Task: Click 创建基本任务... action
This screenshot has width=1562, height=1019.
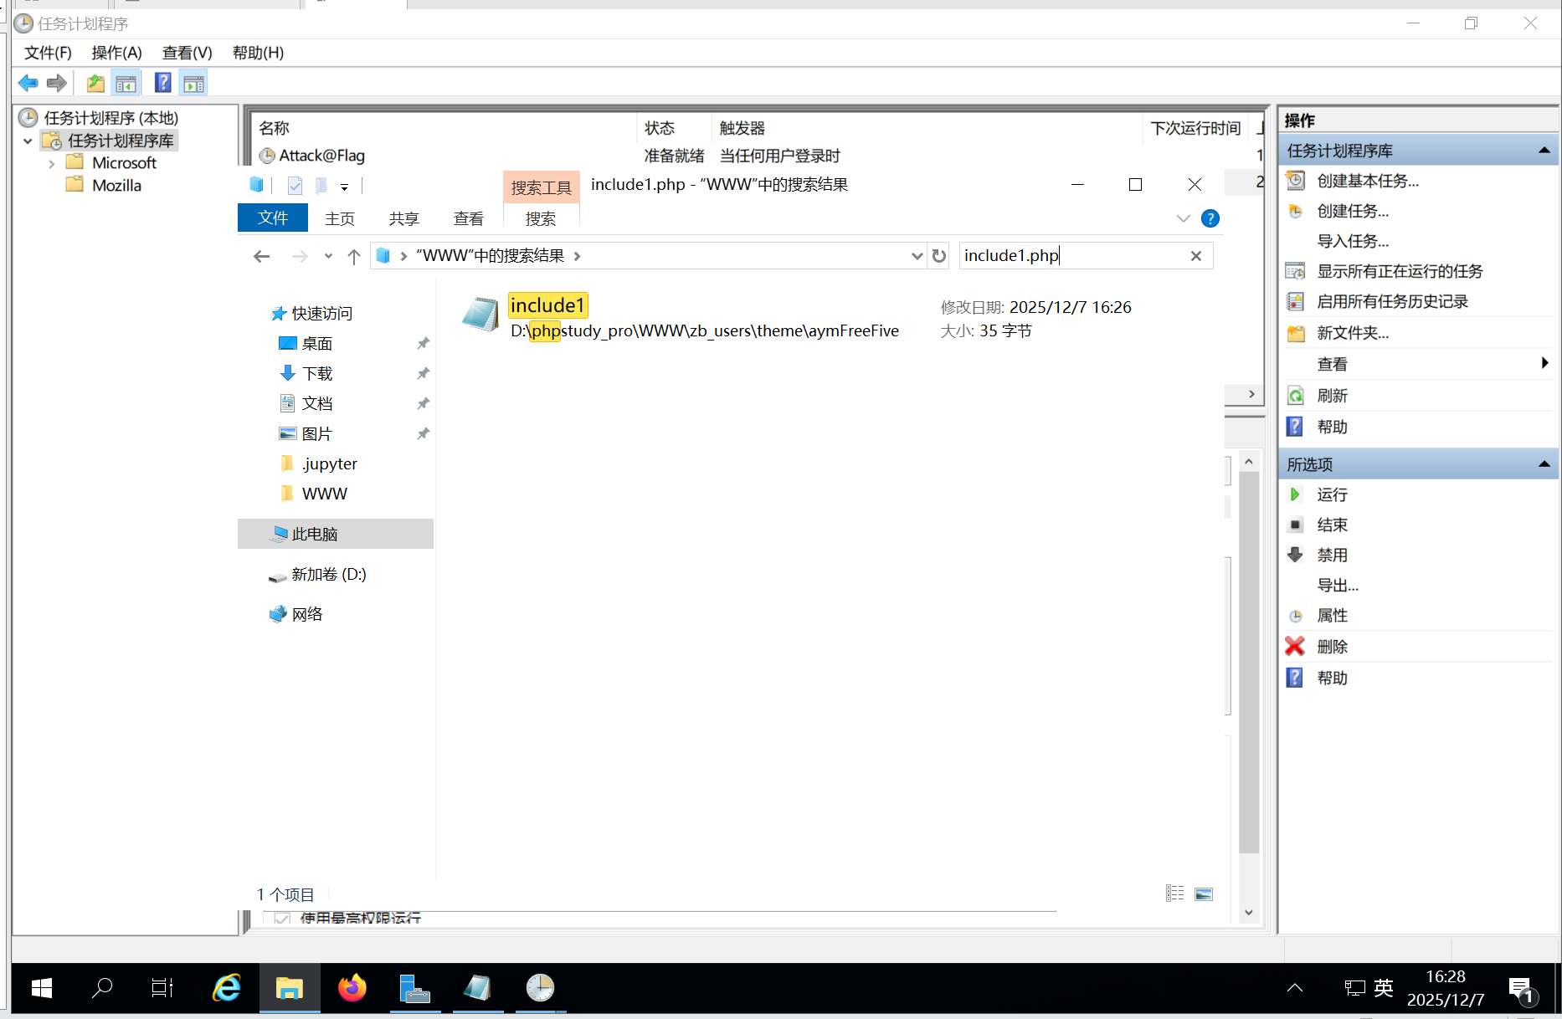Action: click(x=1368, y=181)
